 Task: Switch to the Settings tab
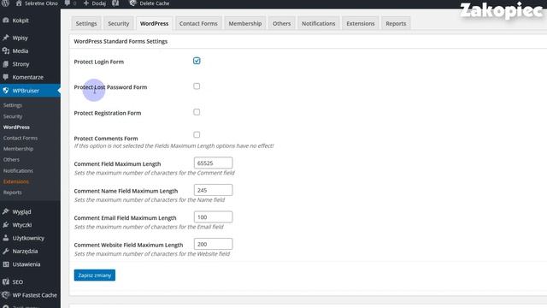coord(86,23)
